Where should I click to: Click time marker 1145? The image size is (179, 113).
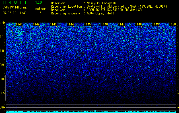click(87, 24)
